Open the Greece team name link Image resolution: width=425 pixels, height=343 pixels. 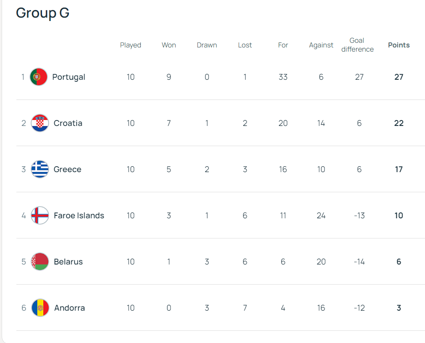[68, 169]
